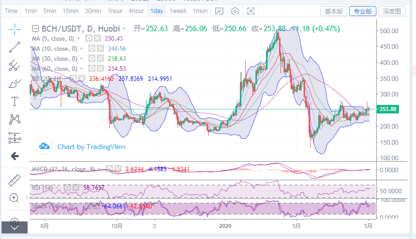Open the MA (10, close, 0) dropdown arrow
Screen dimensions: 416x239
(81, 49)
